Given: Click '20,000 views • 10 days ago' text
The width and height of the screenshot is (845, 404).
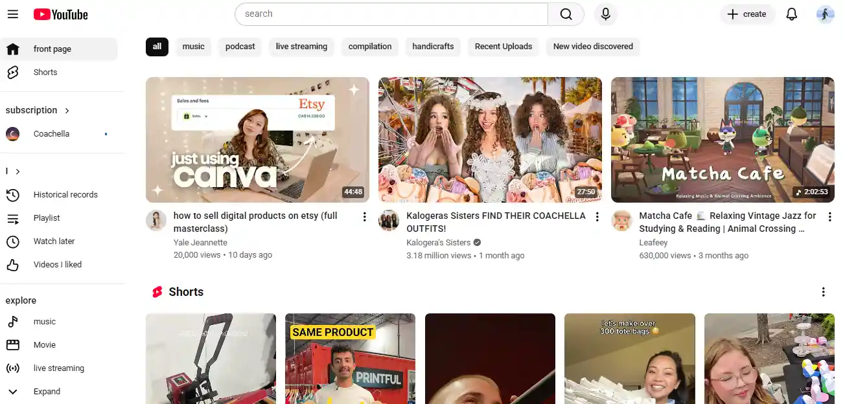Looking at the screenshot, I should click(x=223, y=255).
